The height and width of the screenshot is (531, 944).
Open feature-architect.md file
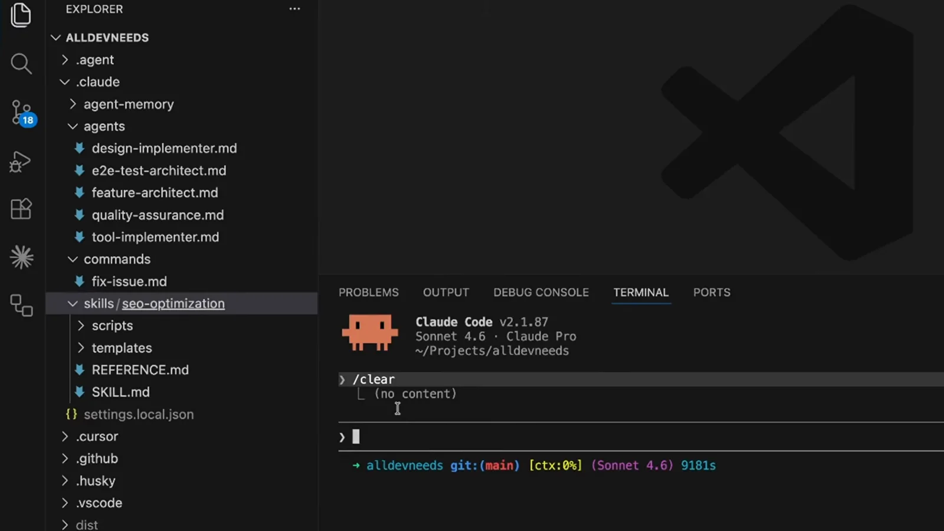(155, 192)
